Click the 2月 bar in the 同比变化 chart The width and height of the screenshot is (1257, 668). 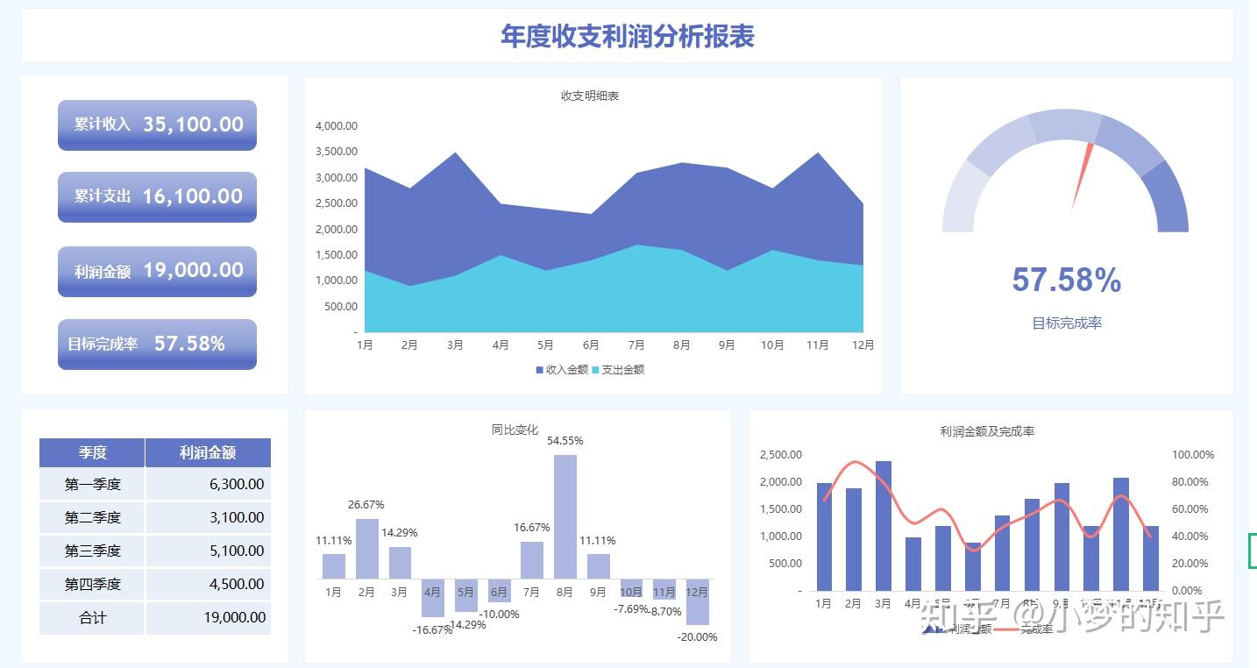(x=366, y=549)
